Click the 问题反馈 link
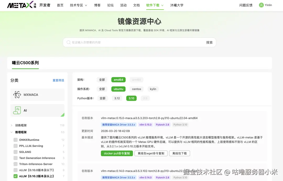The height and width of the screenshot is (181, 283). tap(246, 5)
